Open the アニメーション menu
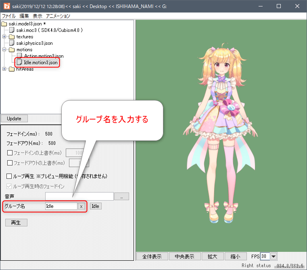The height and width of the screenshot is (270, 307). coord(58,16)
